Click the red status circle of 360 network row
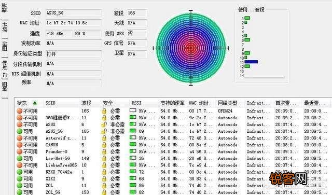 pos(20,118)
